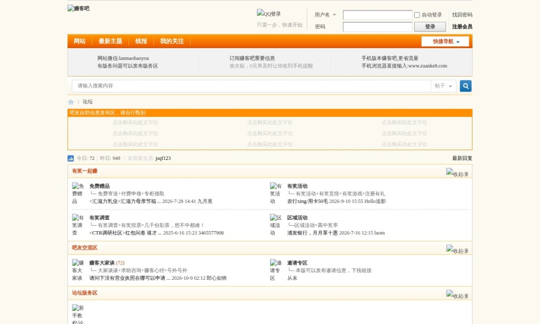Open the 区域活动 board title

(297, 218)
